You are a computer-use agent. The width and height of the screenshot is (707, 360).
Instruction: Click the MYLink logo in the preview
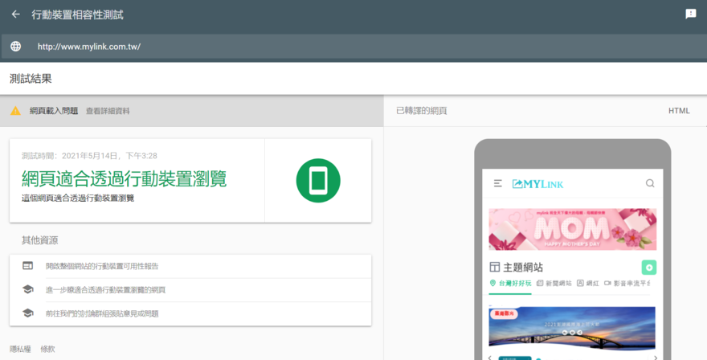(538, 184)
